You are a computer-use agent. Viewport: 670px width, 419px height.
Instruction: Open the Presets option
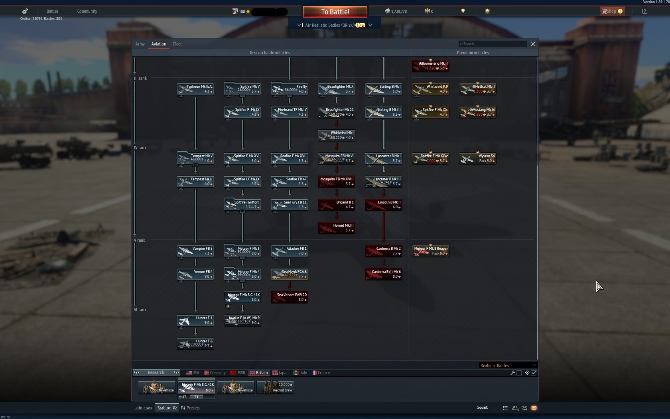point(190,408)
